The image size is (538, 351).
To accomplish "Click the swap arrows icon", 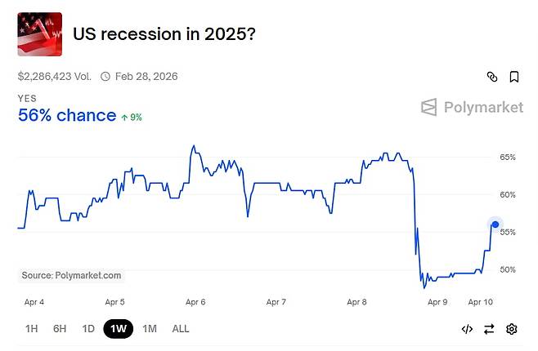I will 489,329.
